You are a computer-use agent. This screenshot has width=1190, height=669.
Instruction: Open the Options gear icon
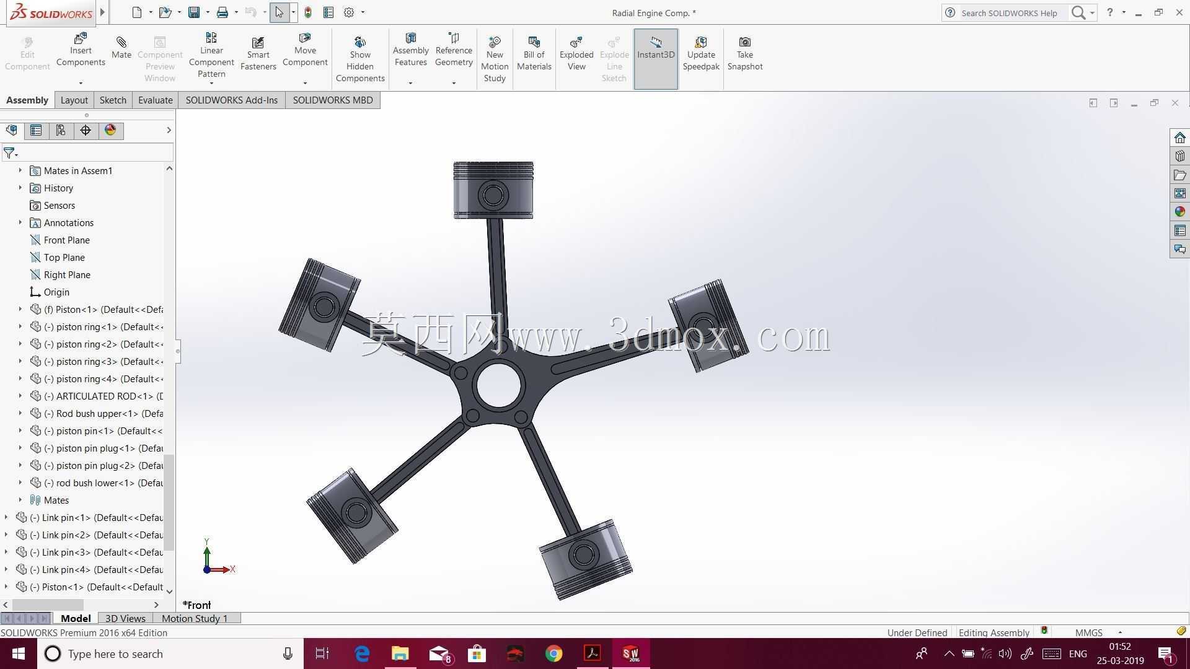349,12
